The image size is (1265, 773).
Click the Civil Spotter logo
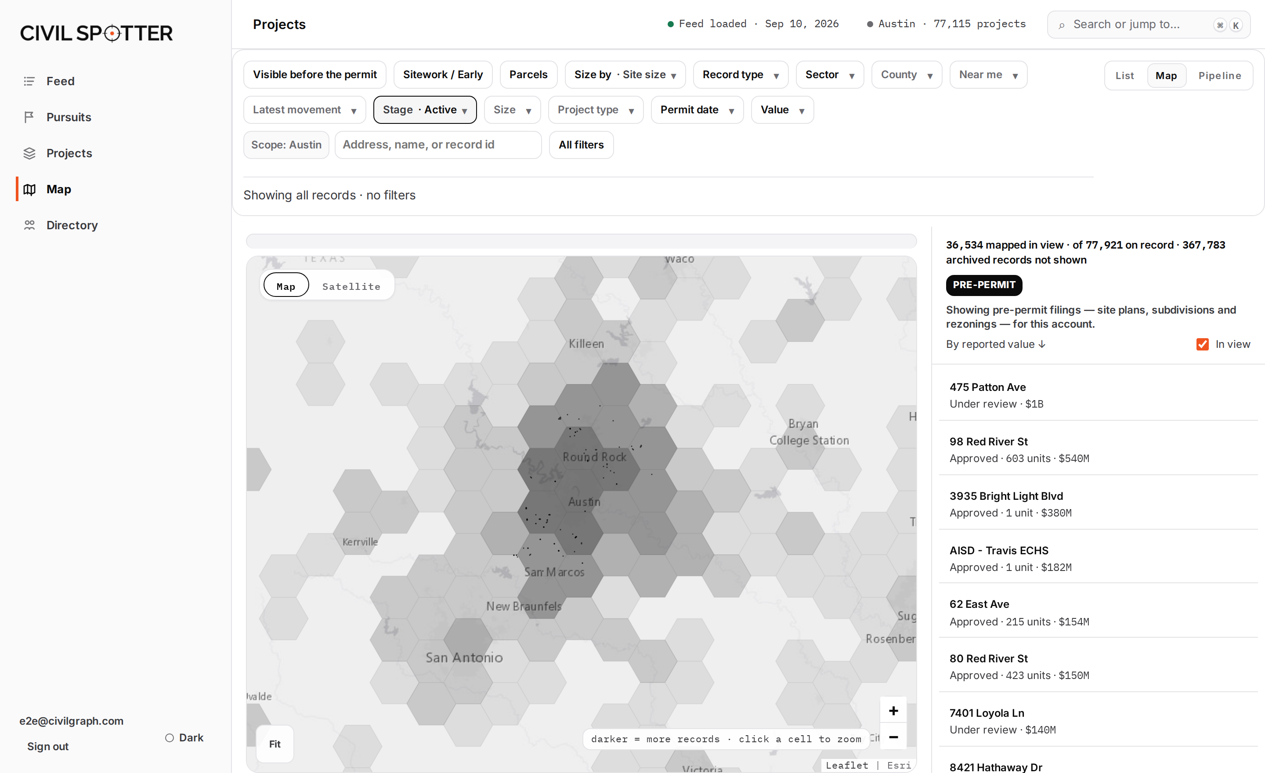pyautogui.click(x=96, y=33)
